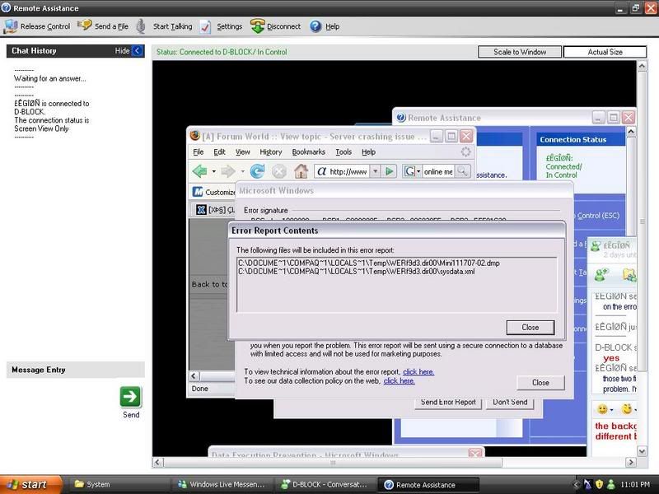Open the Forward history dropdown arrow
The height and width of the screenshot is (494, 659).
(x=242, y=171)
